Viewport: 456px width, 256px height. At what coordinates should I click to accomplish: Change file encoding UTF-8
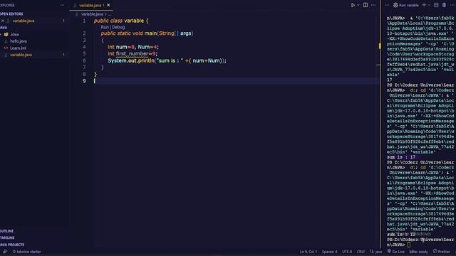pos(347,252)
